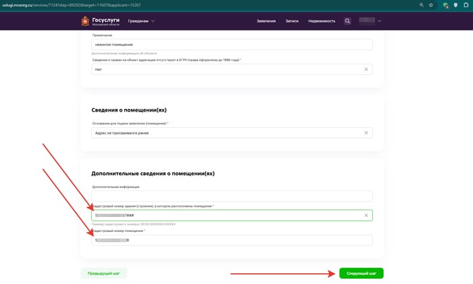Clear building cadastral number field with X
This screenshot has height=284, width=473.
pos(366,216)
